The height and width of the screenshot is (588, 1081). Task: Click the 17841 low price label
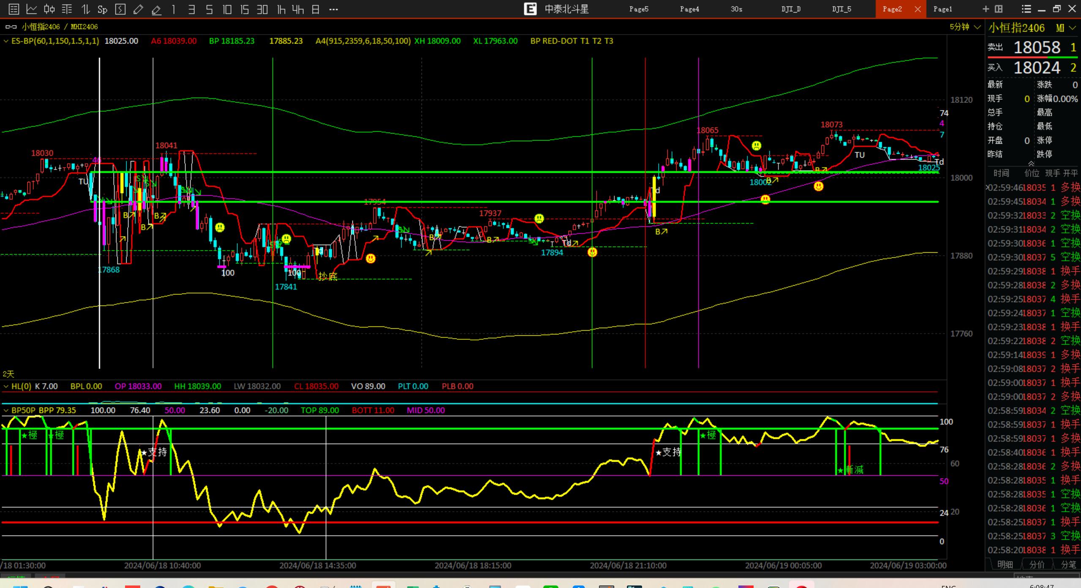coord(286,287)
